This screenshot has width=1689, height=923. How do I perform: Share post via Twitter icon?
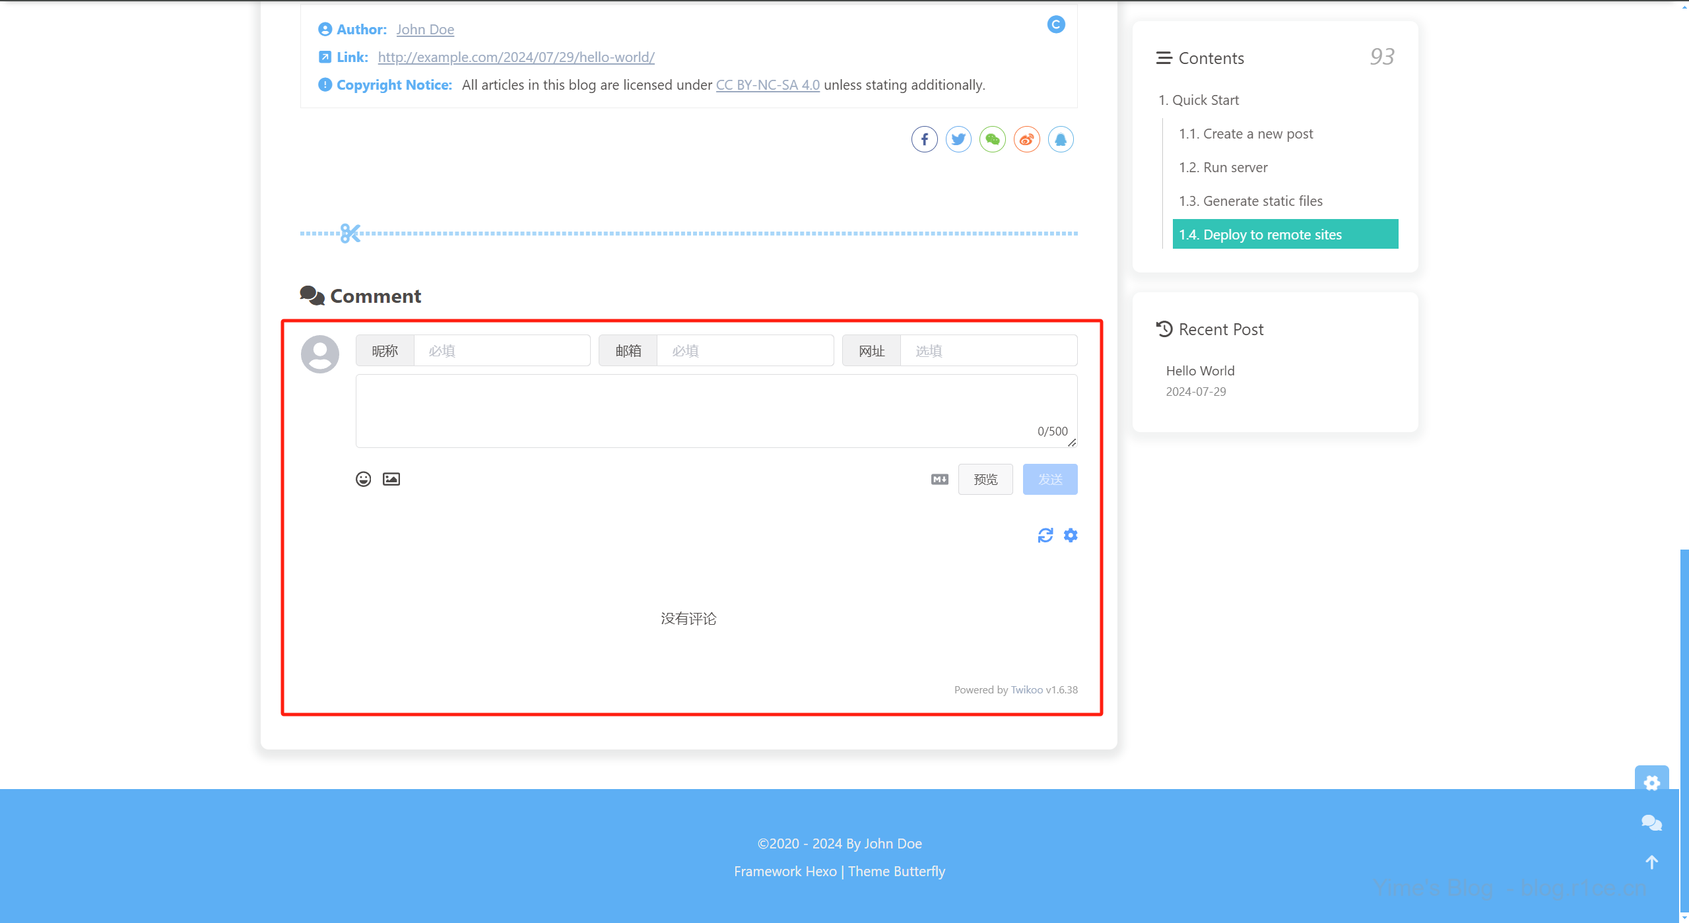pos(958,139)
